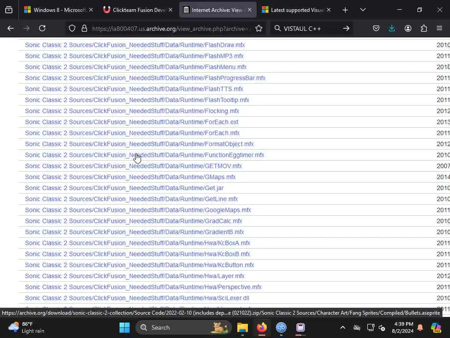Close the Windows 8 - Microsoft tab
The image size is (450, 338).
pos(91,10)
